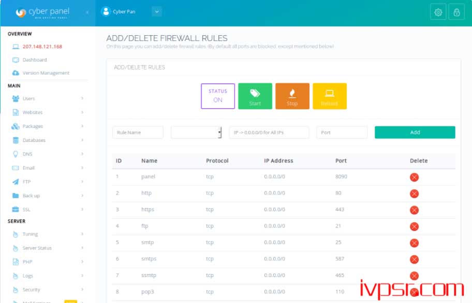Focus the Rule Name input field
The width and height of the screenshot is (472, 303).
tap(138, 133)
